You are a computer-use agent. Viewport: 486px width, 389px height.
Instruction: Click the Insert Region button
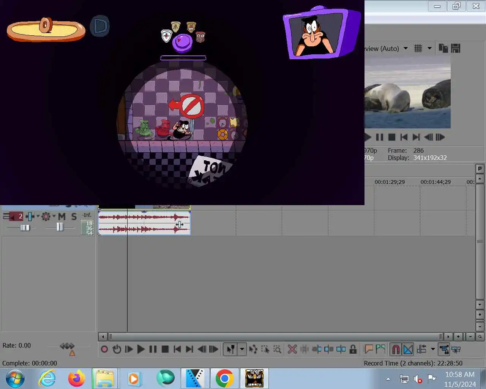(380, 349)
